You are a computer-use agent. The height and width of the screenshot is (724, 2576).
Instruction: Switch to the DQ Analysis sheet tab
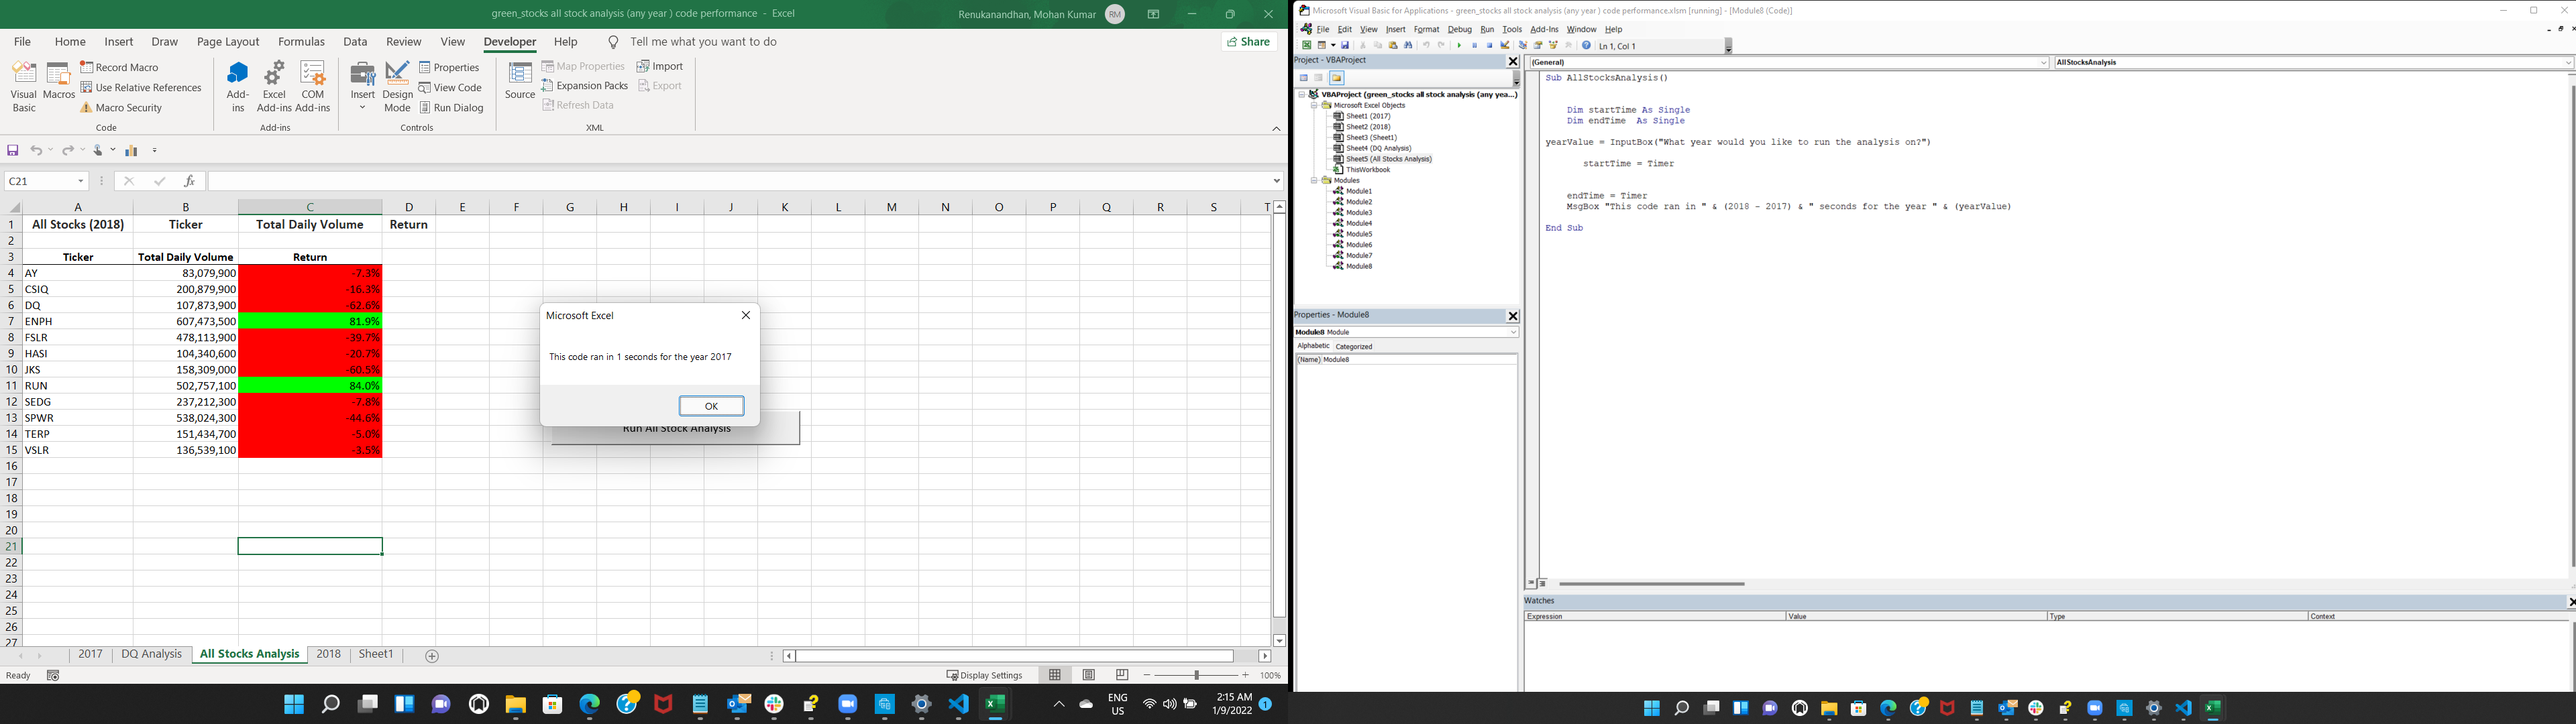151,654
